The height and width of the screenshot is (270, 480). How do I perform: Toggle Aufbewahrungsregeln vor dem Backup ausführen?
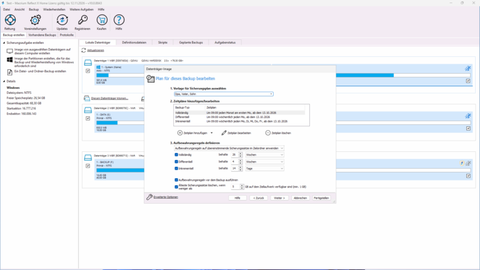(x=176, y=180)
